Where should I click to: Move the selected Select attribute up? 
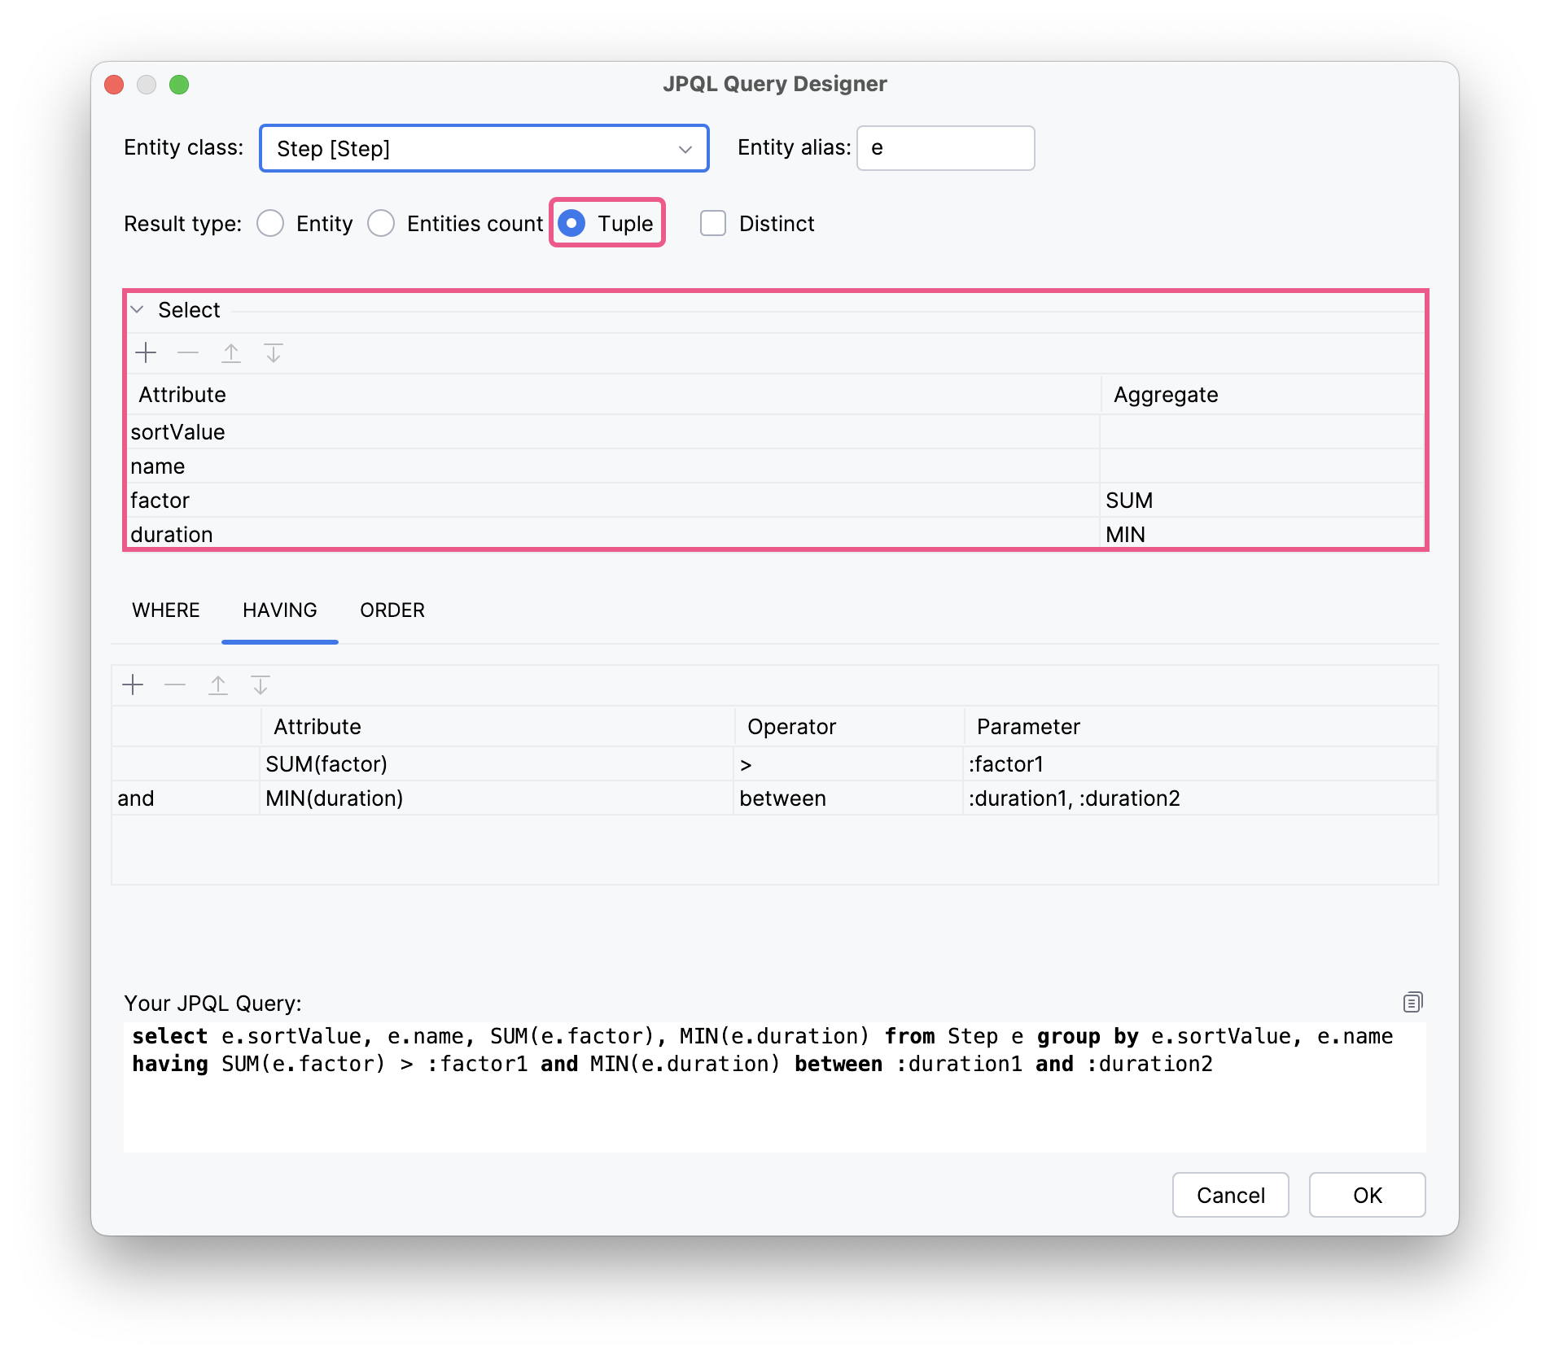[231, 352]
